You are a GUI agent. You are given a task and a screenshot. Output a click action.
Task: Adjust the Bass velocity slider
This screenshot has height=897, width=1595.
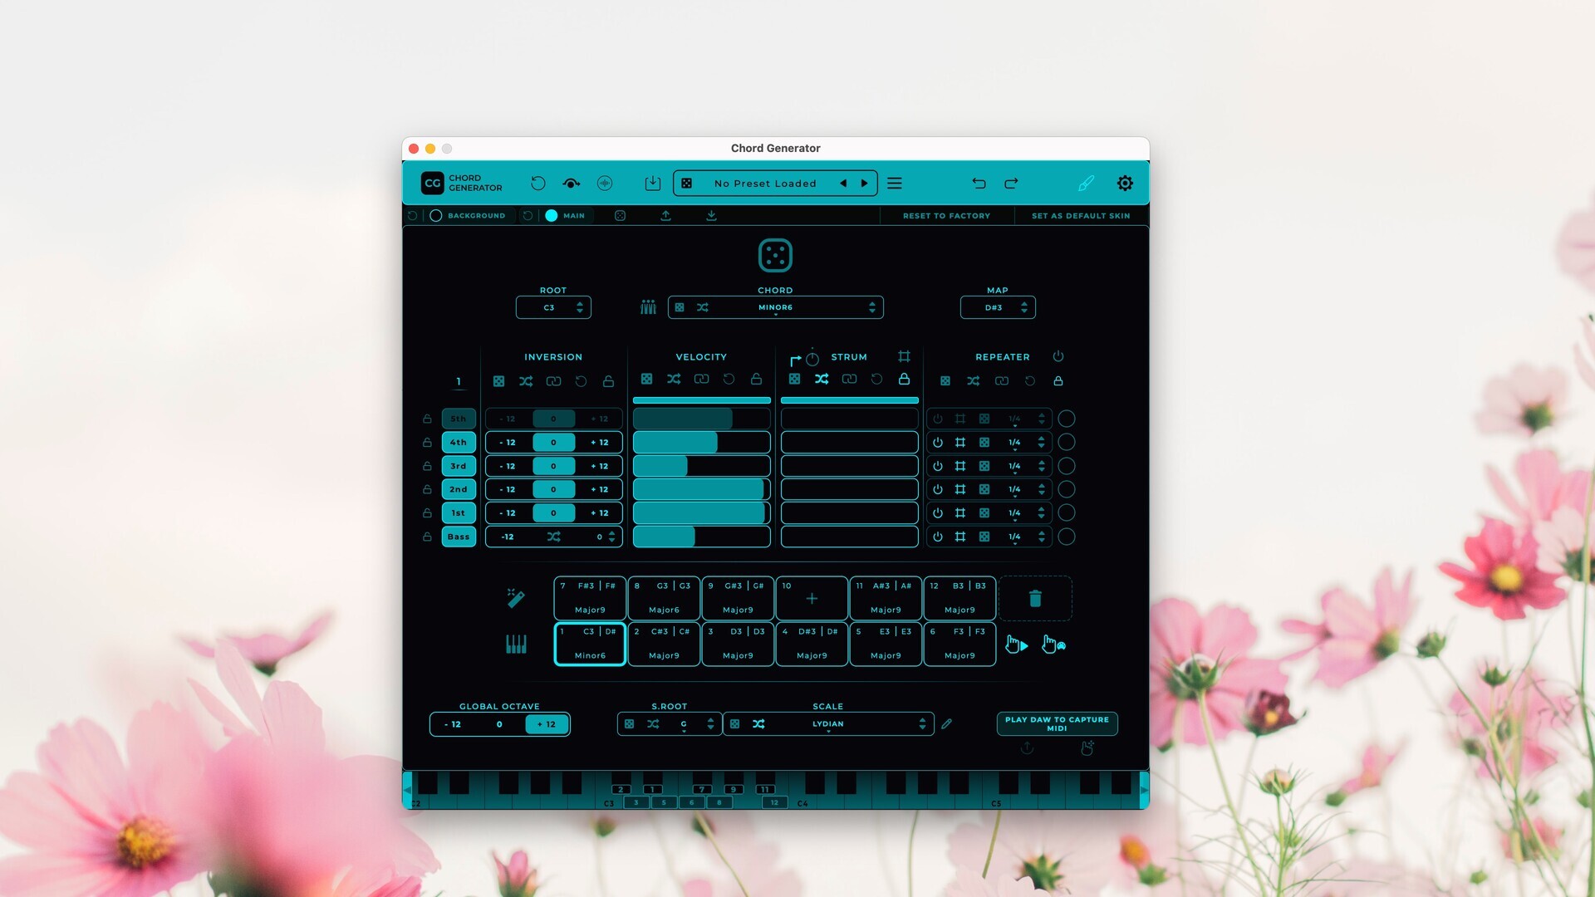701,537
